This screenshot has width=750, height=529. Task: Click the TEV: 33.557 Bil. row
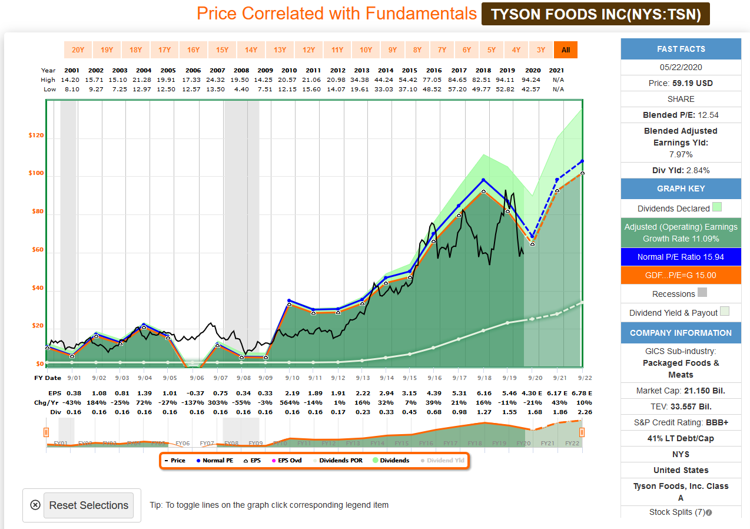pos(681,406)
